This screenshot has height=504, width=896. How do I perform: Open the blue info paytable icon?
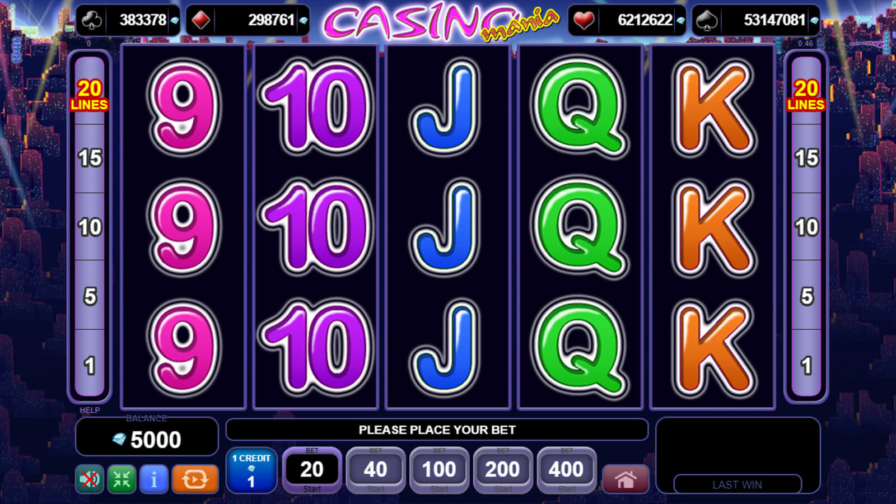[x=154, y=479]
